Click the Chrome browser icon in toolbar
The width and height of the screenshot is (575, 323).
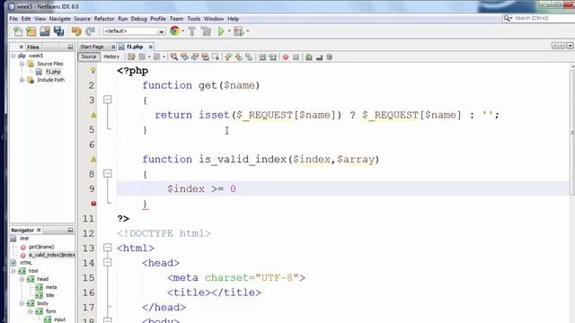[174, 31]
